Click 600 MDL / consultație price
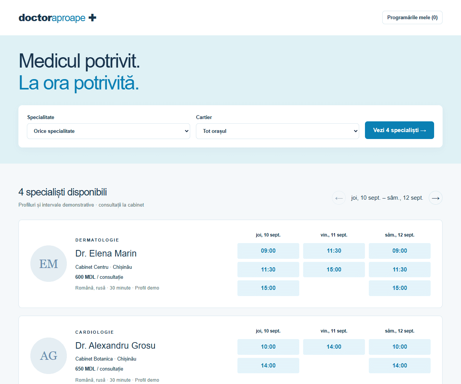The image size is (461, 384). click(x=99, y=277)
